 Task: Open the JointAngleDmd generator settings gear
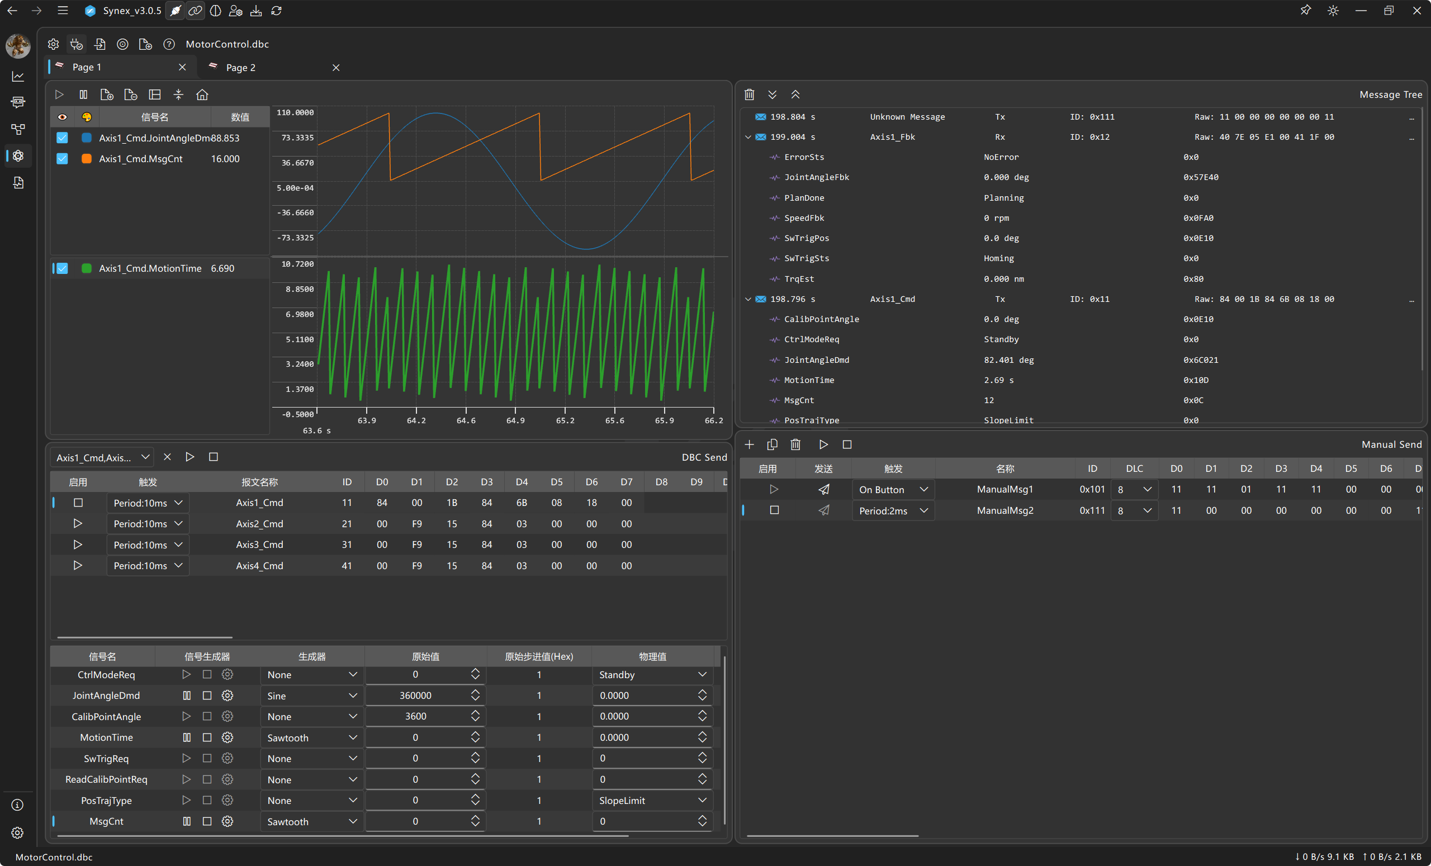click(x=228, y=695)
